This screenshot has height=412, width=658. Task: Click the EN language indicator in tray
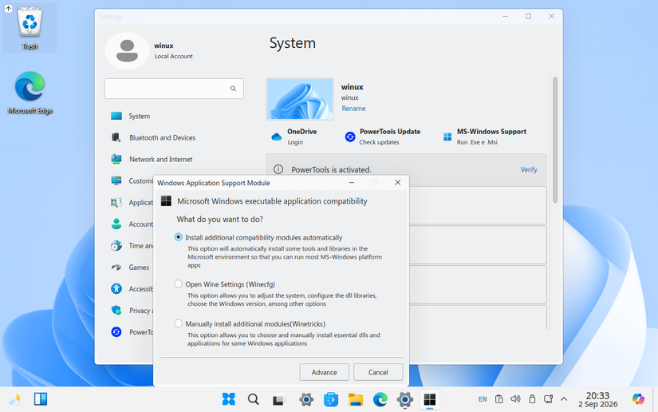483,399
